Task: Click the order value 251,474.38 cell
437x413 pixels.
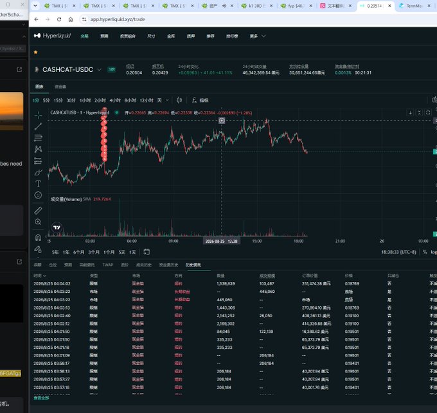Action: pos(316,283)
